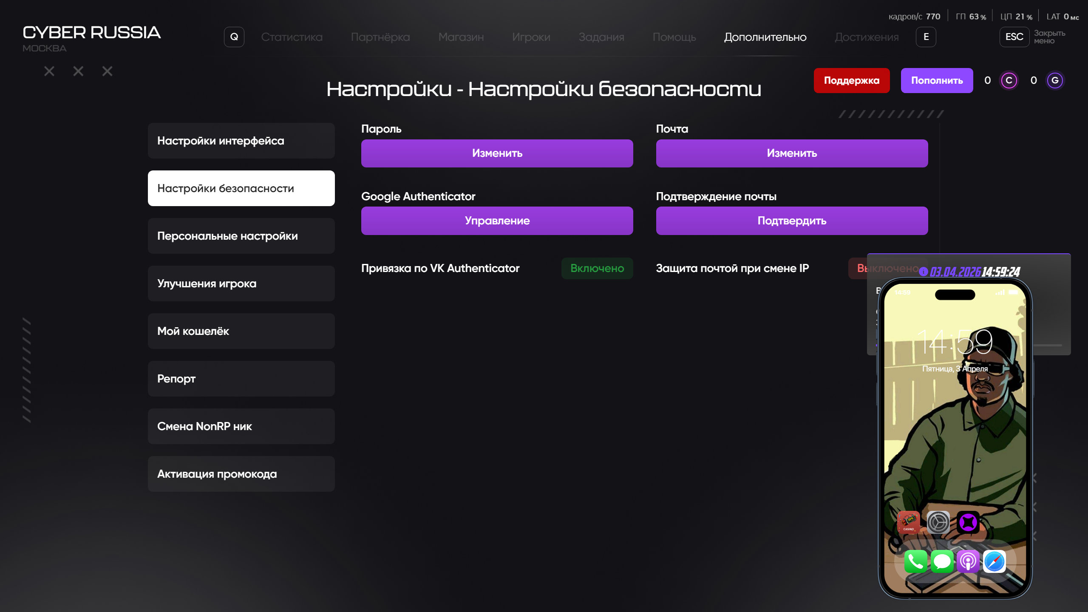Click the purple C currency coin icon
This screenshot has height=612, width=1088.
[x=1009, y=80]
